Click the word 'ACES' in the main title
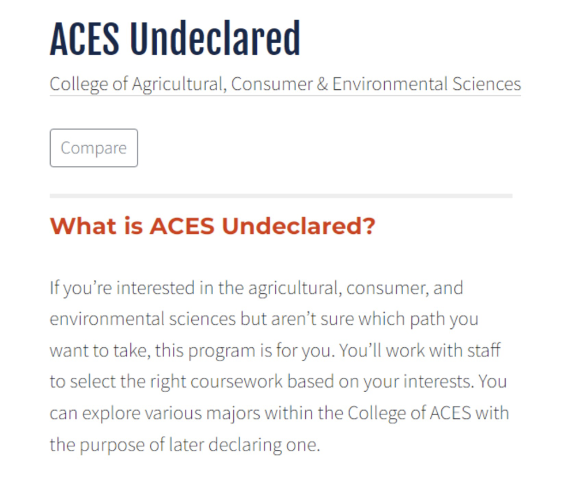576x493 pixels. click(x=85, y=39)
